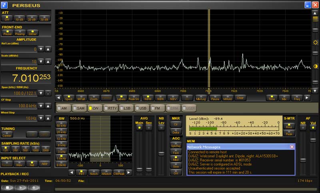The width and height of the screenshot is (320, 193).
Task: Toggle the Labels display
Action: tap(122, 98)
